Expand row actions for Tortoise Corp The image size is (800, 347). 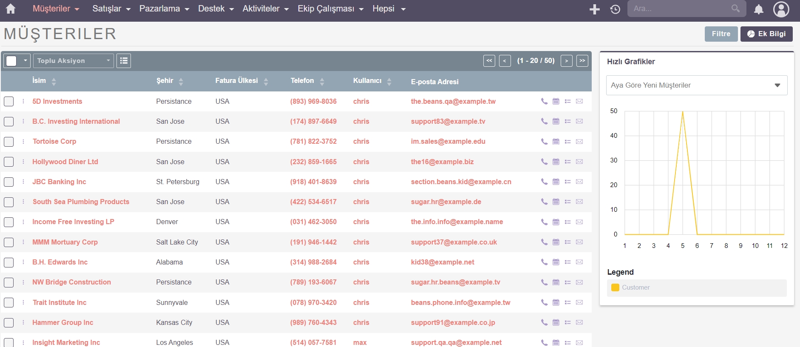(23, 142)
